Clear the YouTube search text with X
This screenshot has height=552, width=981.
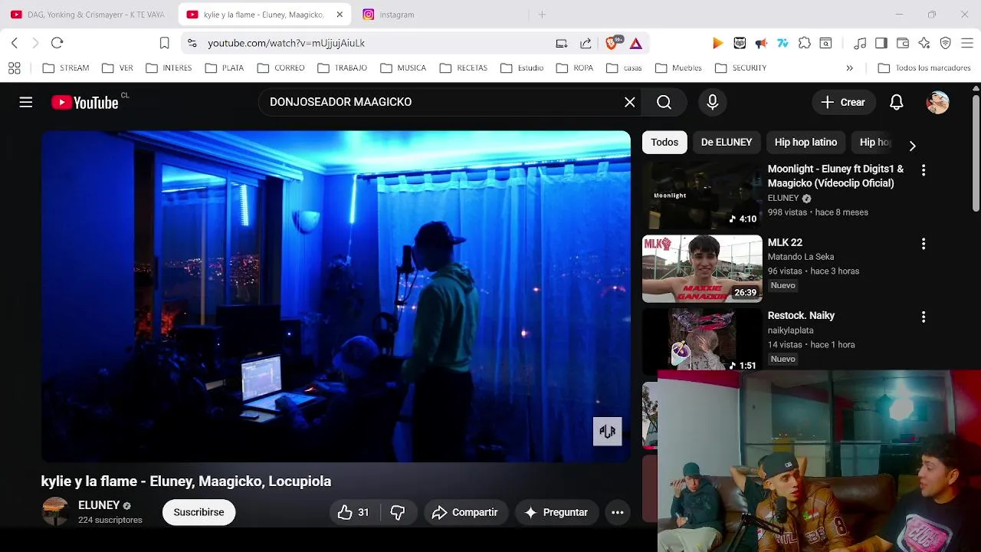(630, 102)
